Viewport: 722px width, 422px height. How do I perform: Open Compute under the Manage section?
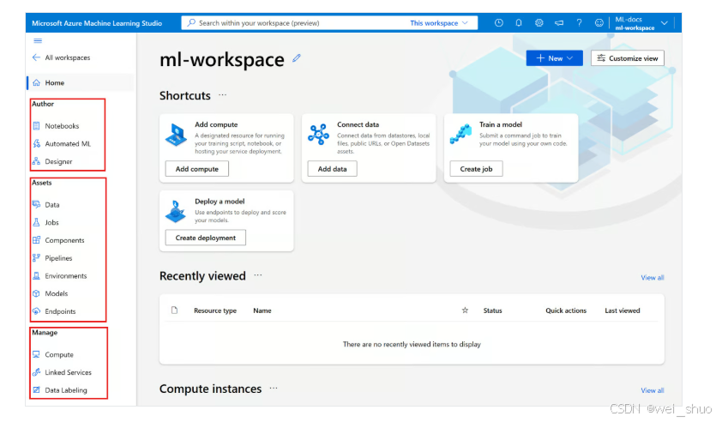pos(59,354)
